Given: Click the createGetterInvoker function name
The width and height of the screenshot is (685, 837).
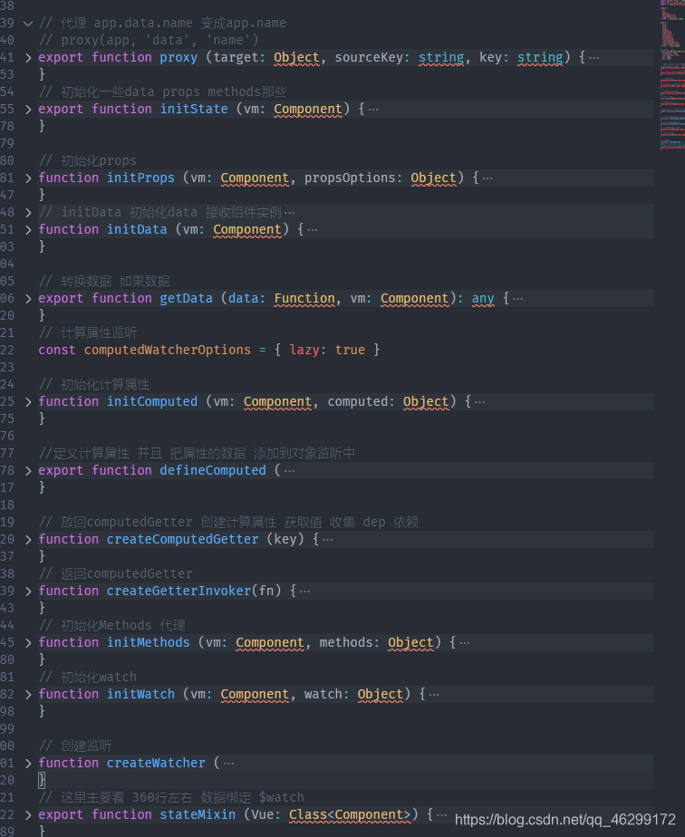Looking at the screenshot, I should (x=178, y=591).
